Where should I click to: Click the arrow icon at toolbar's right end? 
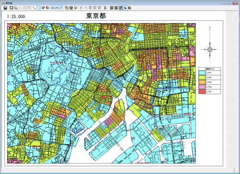pos(130,8)
